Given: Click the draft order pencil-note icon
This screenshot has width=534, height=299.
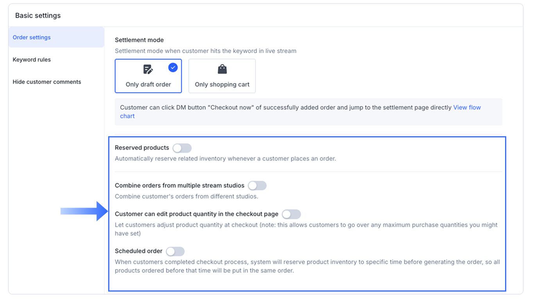Looking at the screenshot, I should click(148, 69).
